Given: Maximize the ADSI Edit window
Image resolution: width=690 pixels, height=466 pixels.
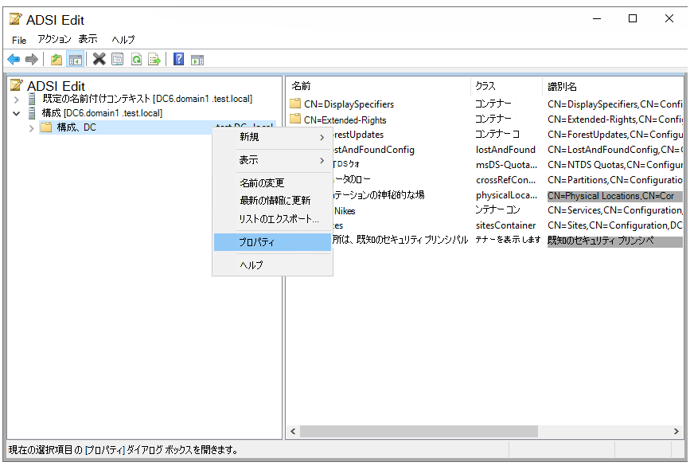Looking at the screenshot, I should coord(633,18).
